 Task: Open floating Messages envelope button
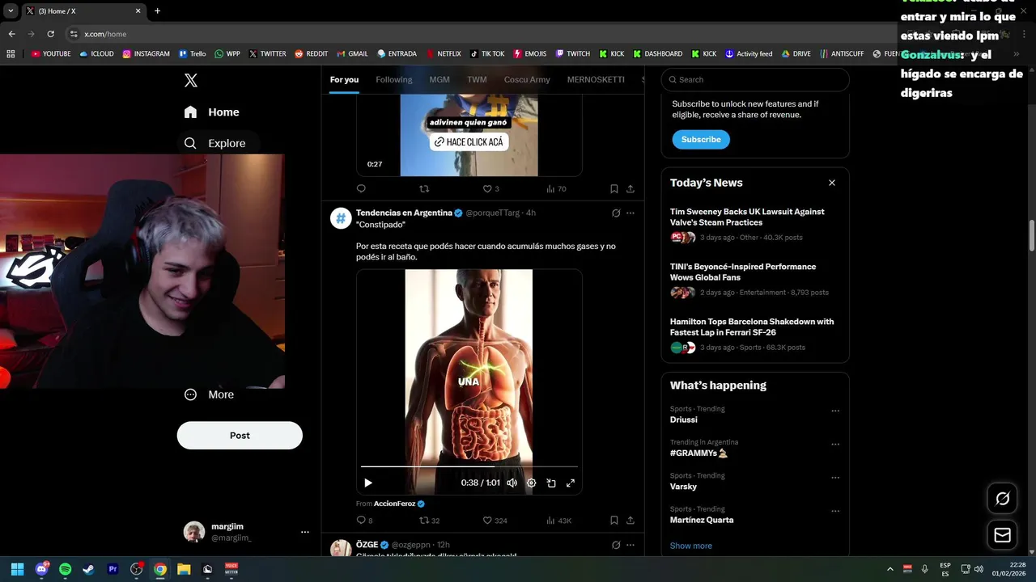tap(1002, 535)
